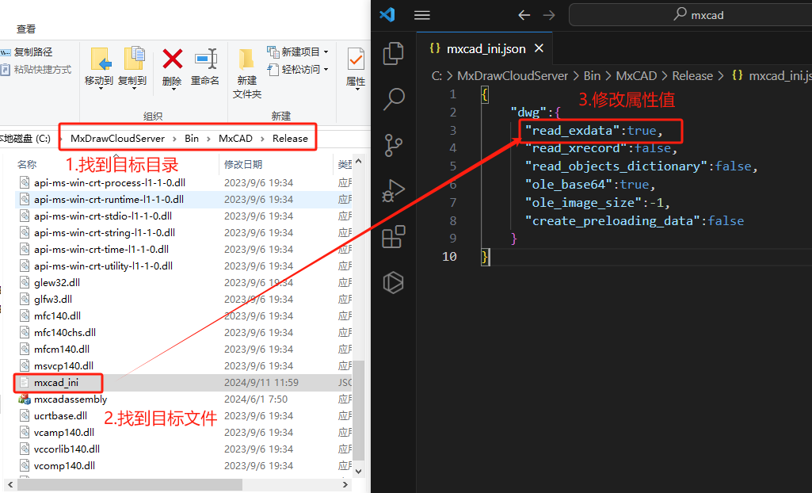Click MxDrawCloudServer in the address bar
The image size is (812, 493).
pos(117,138)
